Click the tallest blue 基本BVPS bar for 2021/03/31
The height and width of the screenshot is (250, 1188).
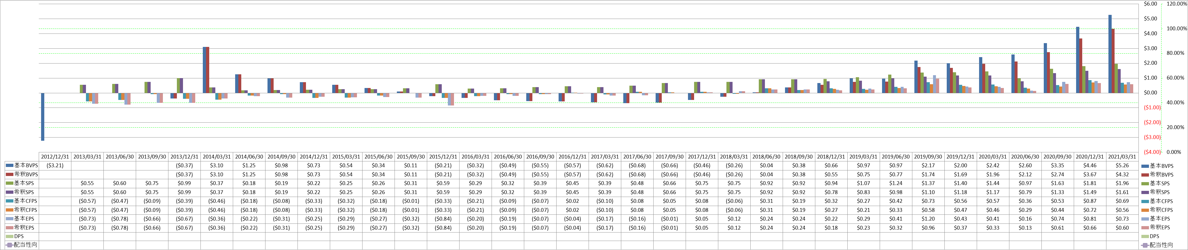tap(1110, 54)
